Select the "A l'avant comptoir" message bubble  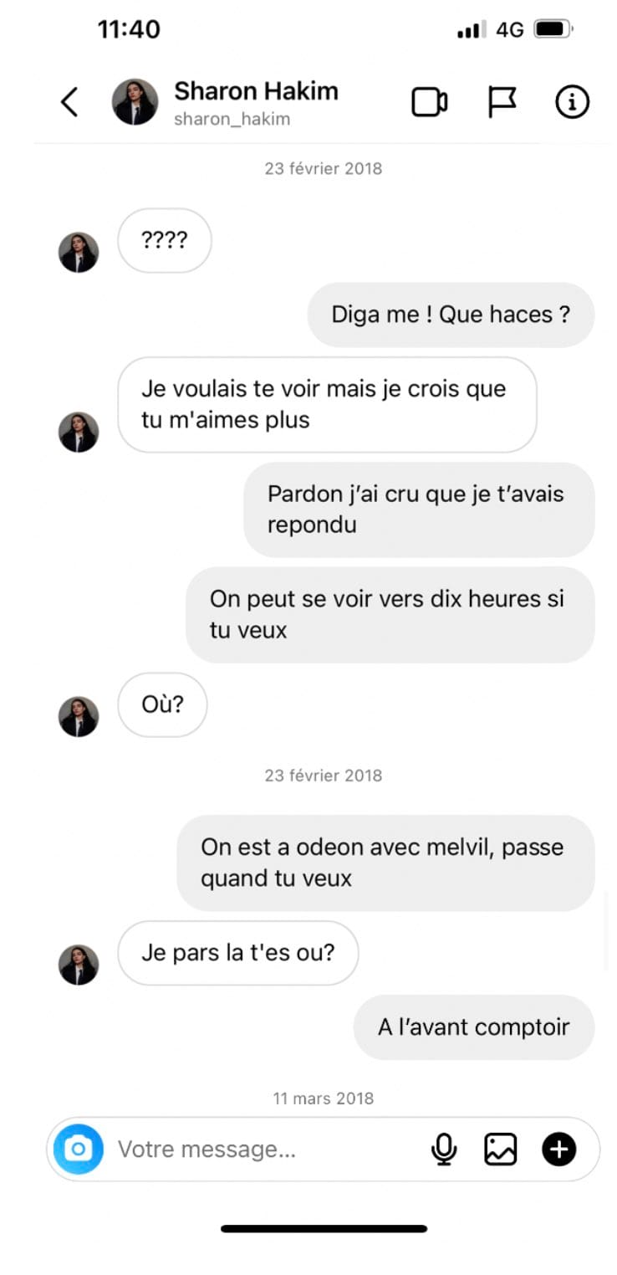coord(473,1027)
